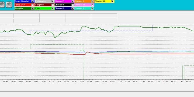Toggle the Channel 10 checkbox

pyautogui.click(x=92, y=5)
